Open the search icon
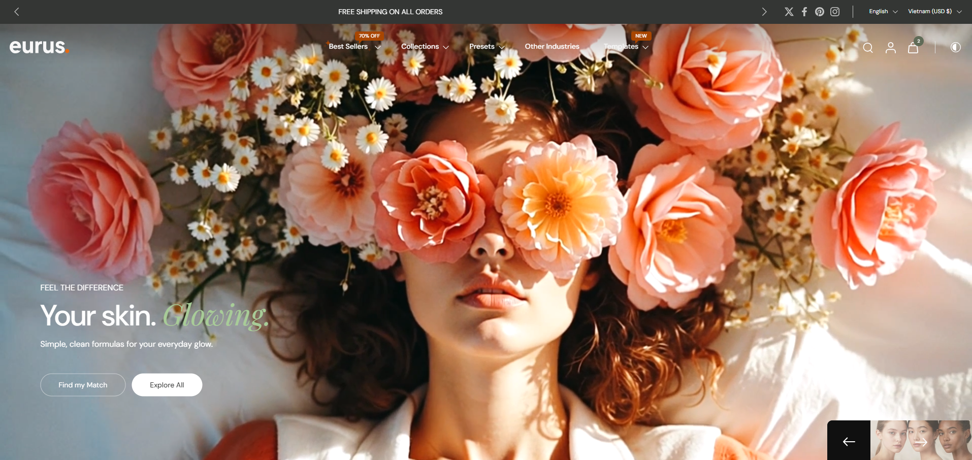972x460 pixels. (868, 47)
